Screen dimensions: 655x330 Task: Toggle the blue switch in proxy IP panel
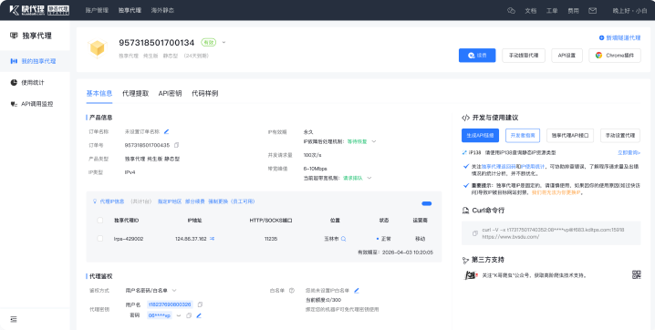(x=427, y=203)
